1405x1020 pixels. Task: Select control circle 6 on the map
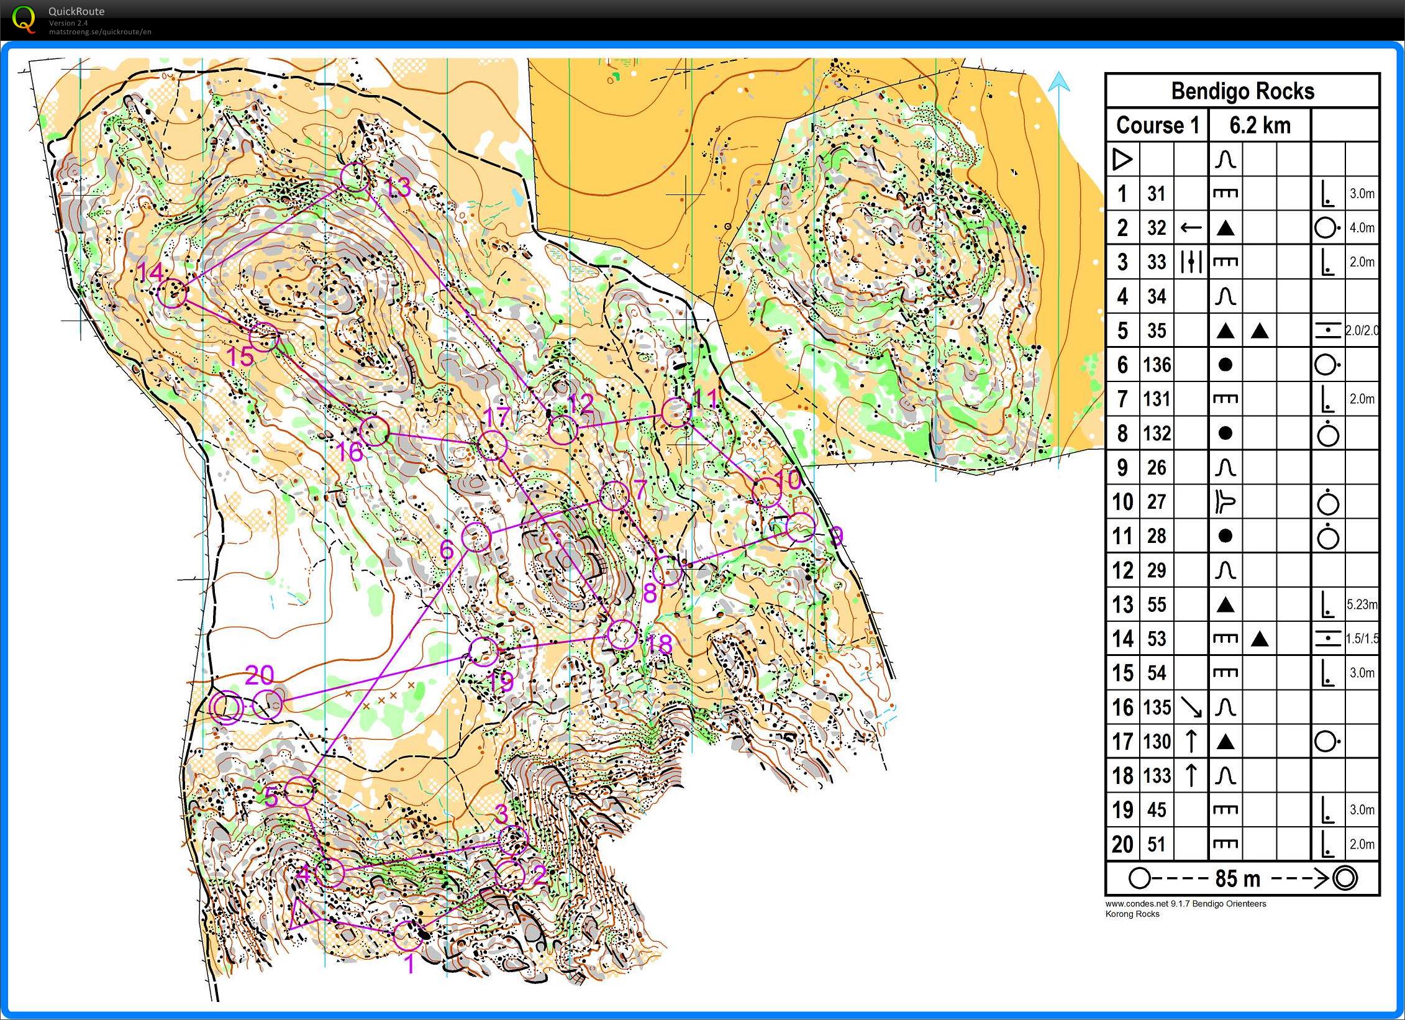pyautogui.click(x=477, y=537)
